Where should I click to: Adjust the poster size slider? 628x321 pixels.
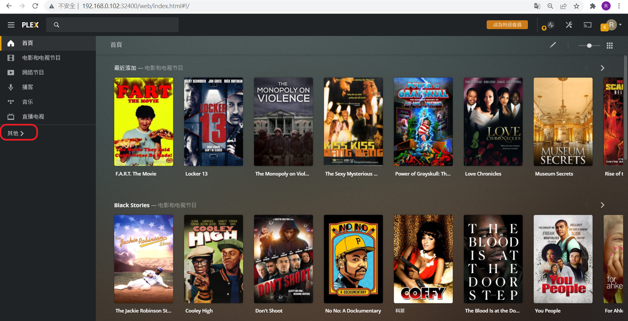coord(589,45)
